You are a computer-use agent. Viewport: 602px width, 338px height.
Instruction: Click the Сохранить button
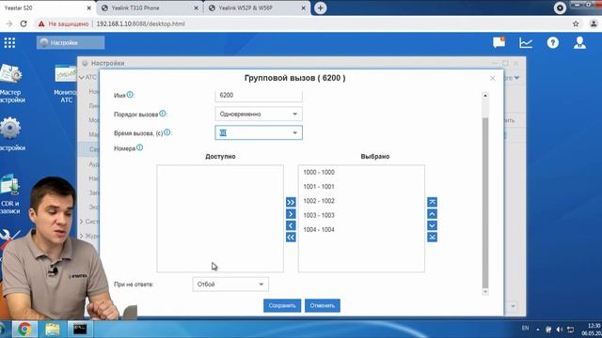282,305
